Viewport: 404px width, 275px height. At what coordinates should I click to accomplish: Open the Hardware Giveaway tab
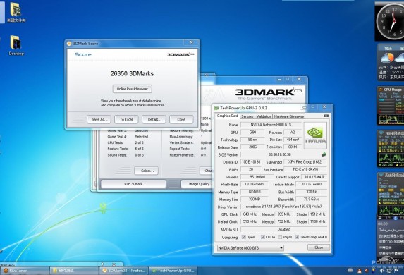(x=289, y=116)
